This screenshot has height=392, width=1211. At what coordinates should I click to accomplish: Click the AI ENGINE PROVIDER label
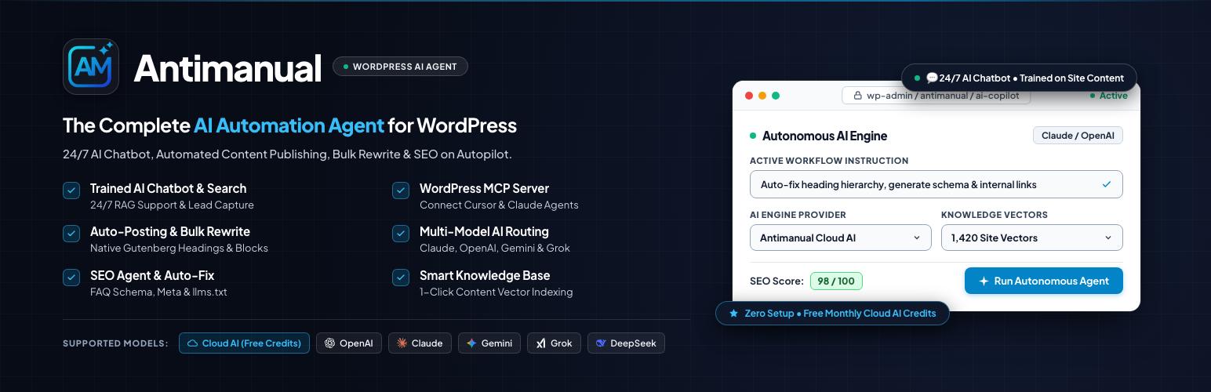(x=798, y=215)
